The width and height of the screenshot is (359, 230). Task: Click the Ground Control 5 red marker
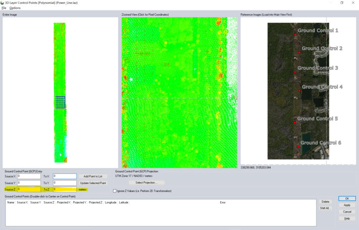point(295,123)
